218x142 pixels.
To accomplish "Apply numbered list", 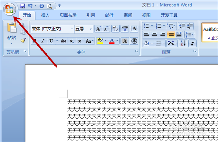I will 158,26.
